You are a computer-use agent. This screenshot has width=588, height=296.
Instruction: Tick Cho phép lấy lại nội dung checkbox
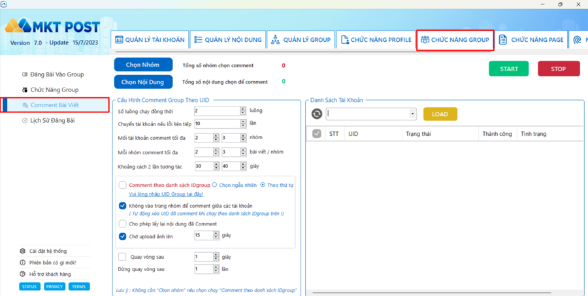(x=123, y=223)
